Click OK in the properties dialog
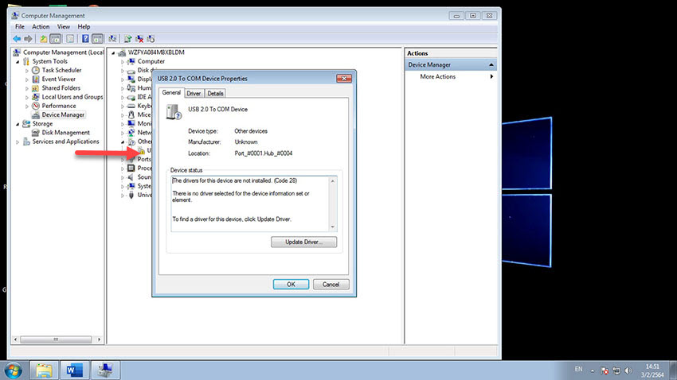This screenshot has height=380, width=677. 291,285
